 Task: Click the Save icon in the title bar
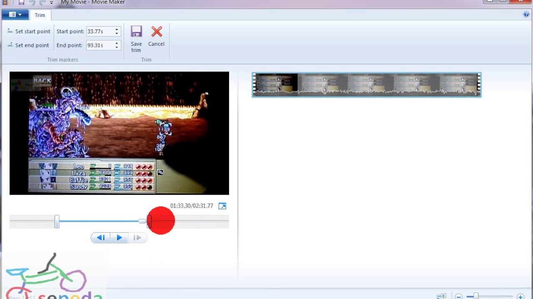(x=21, y=2)
